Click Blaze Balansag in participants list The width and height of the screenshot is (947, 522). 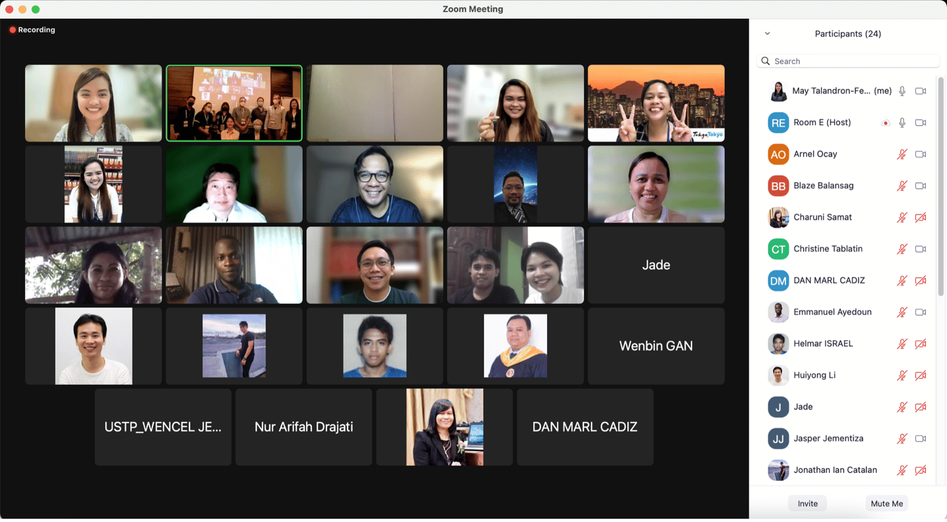[823, 186]
